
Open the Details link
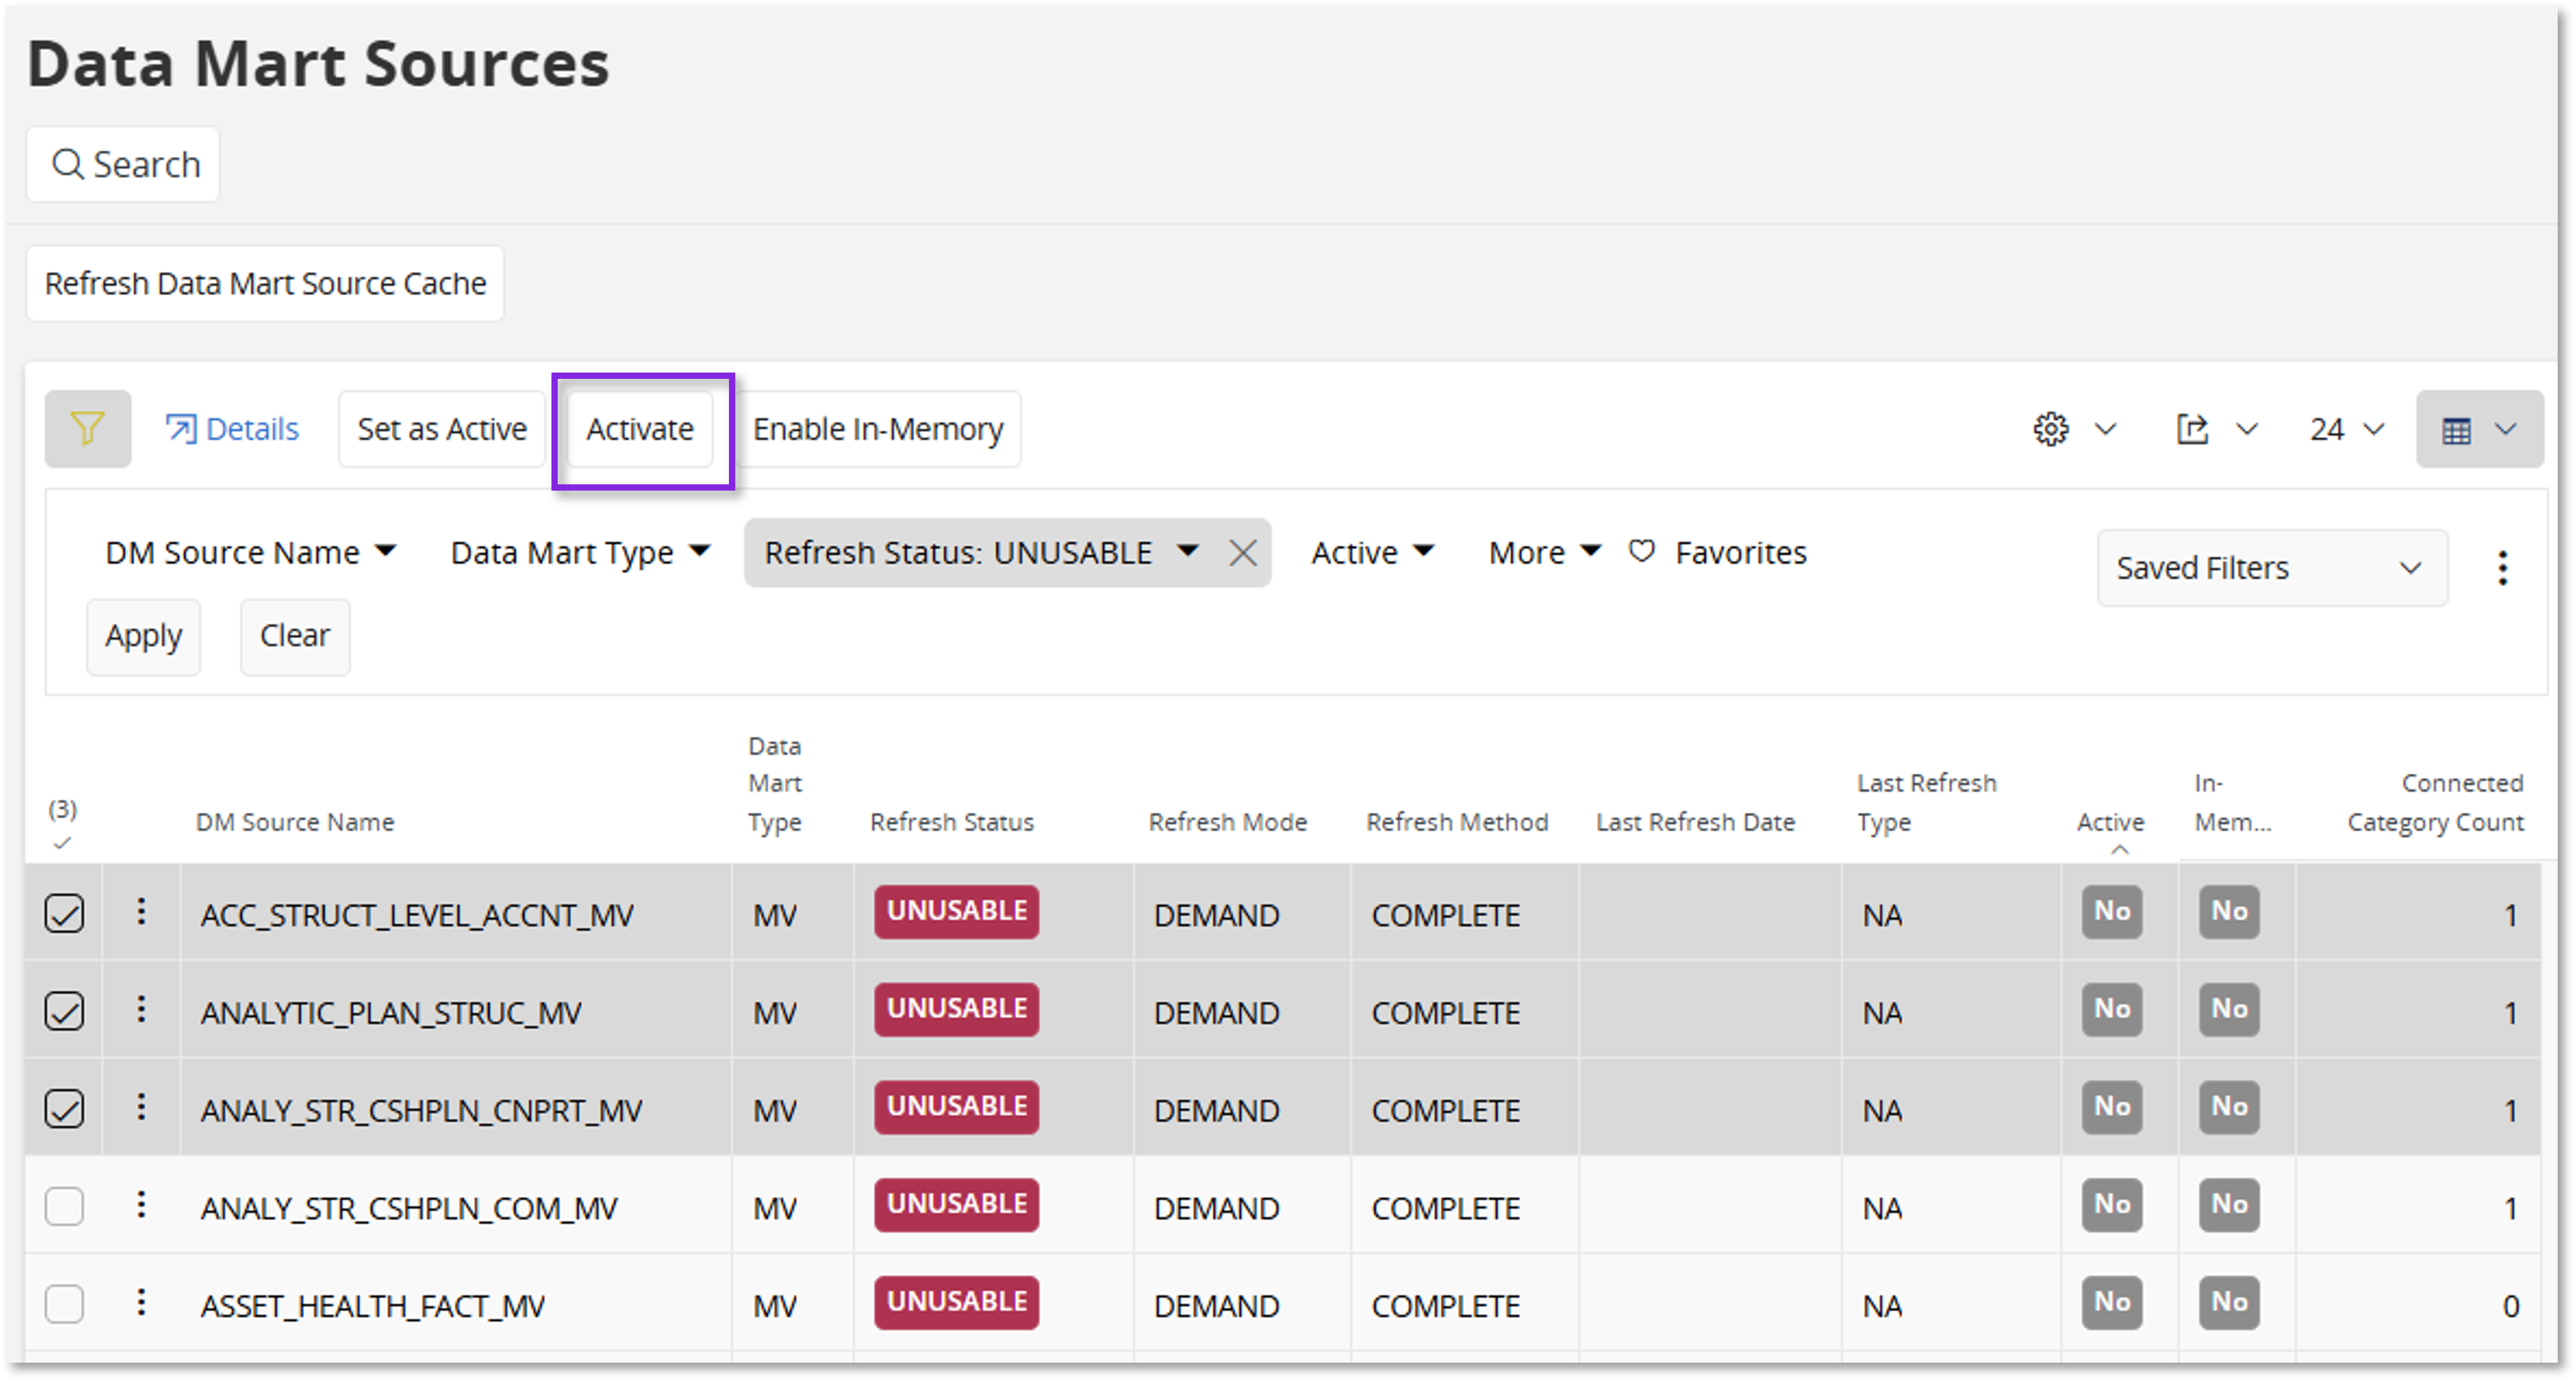click(x=232, y=429)
